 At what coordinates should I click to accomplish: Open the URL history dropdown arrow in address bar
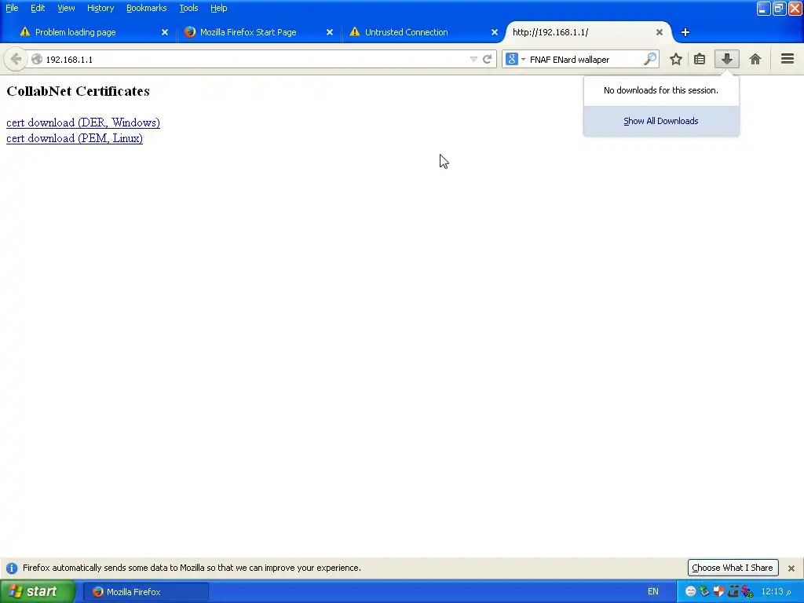click(x=473, y=60)
